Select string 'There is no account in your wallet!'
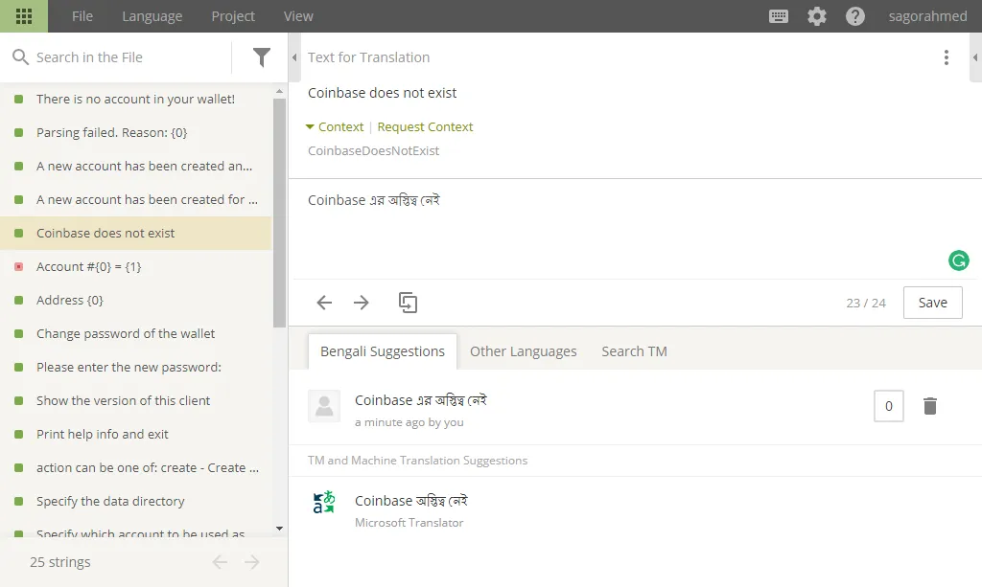The width and height of the screenshot is (982, 587). 135,99
